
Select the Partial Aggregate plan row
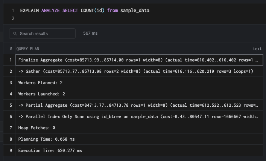(x=138, y=105)
